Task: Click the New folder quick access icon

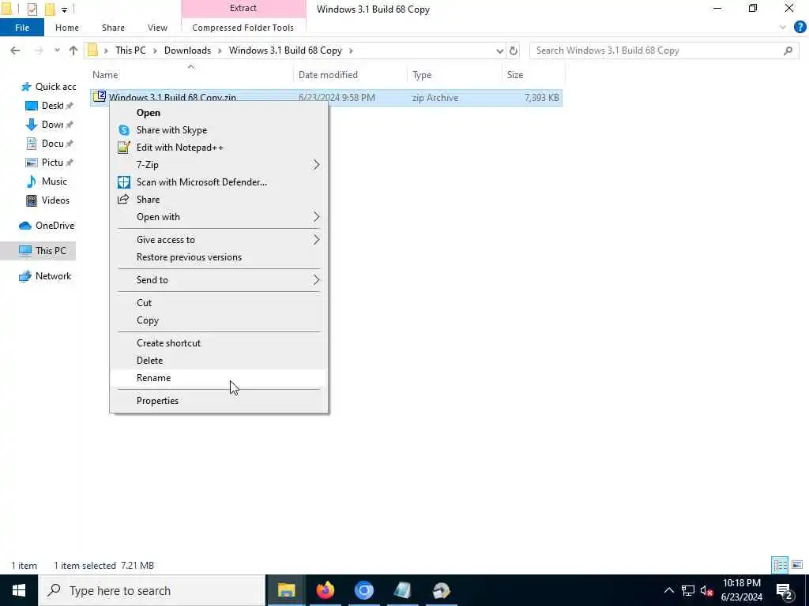Action: click(50, 9)
